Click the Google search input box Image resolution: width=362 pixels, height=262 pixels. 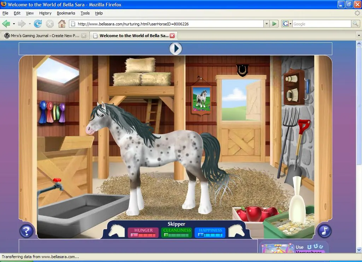pos(322,24)
